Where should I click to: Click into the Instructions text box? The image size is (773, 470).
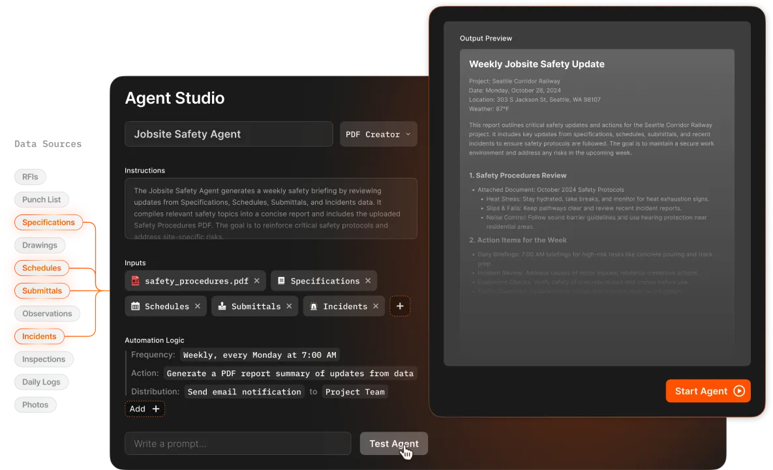[x=271, y=209]
